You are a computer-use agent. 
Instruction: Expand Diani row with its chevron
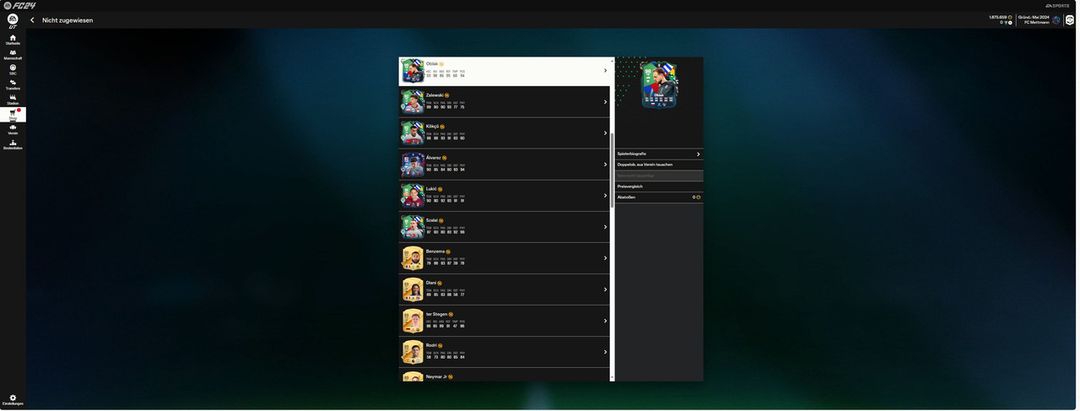605,289
